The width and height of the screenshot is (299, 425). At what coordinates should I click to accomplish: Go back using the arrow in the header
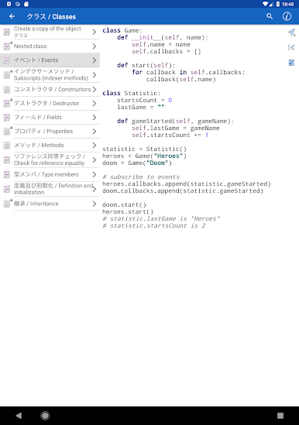(x=12, y=16)
